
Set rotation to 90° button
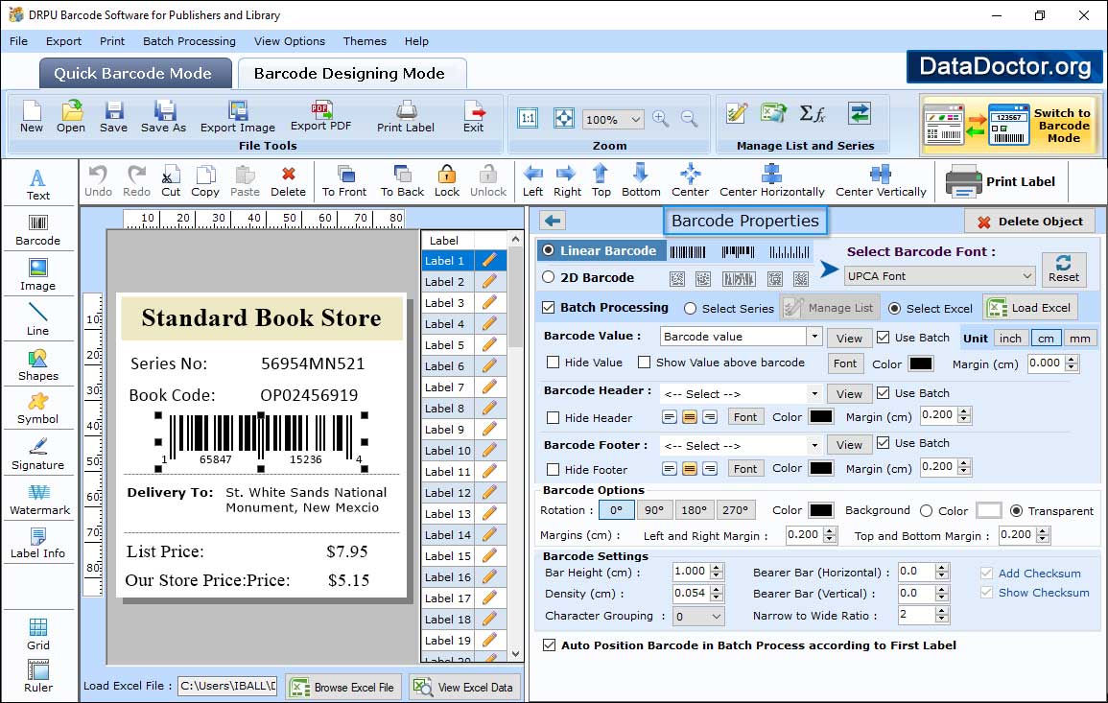654,510
